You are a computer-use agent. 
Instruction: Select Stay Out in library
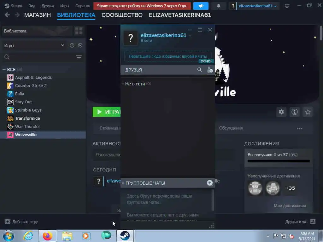point(23,102)
